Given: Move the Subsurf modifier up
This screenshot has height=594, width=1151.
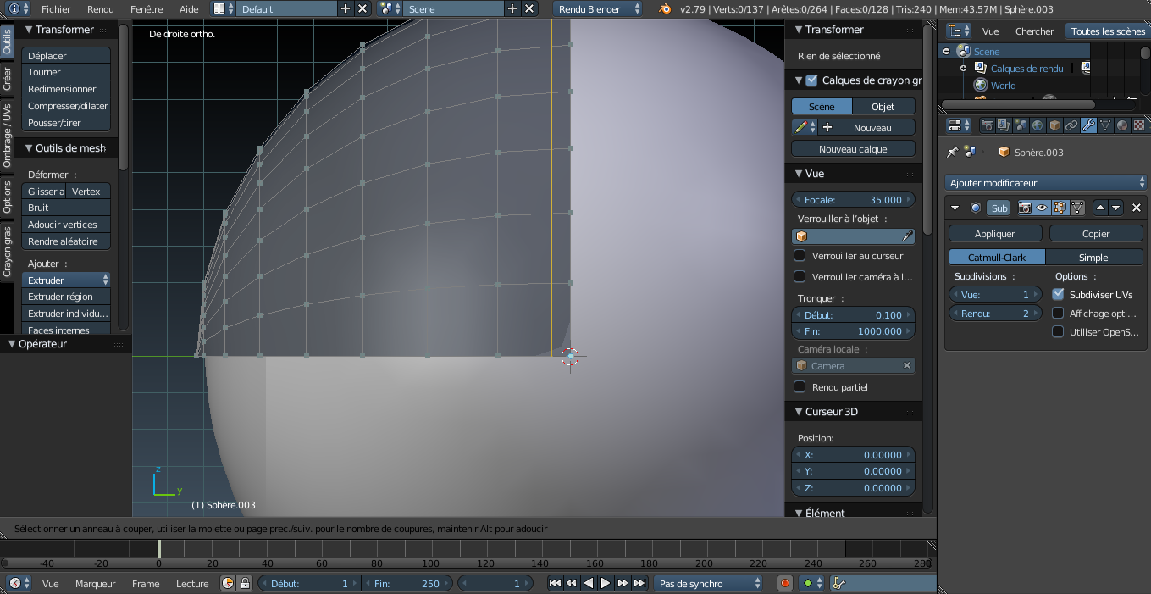Looking at the screenshot, I should point(1100,208).
